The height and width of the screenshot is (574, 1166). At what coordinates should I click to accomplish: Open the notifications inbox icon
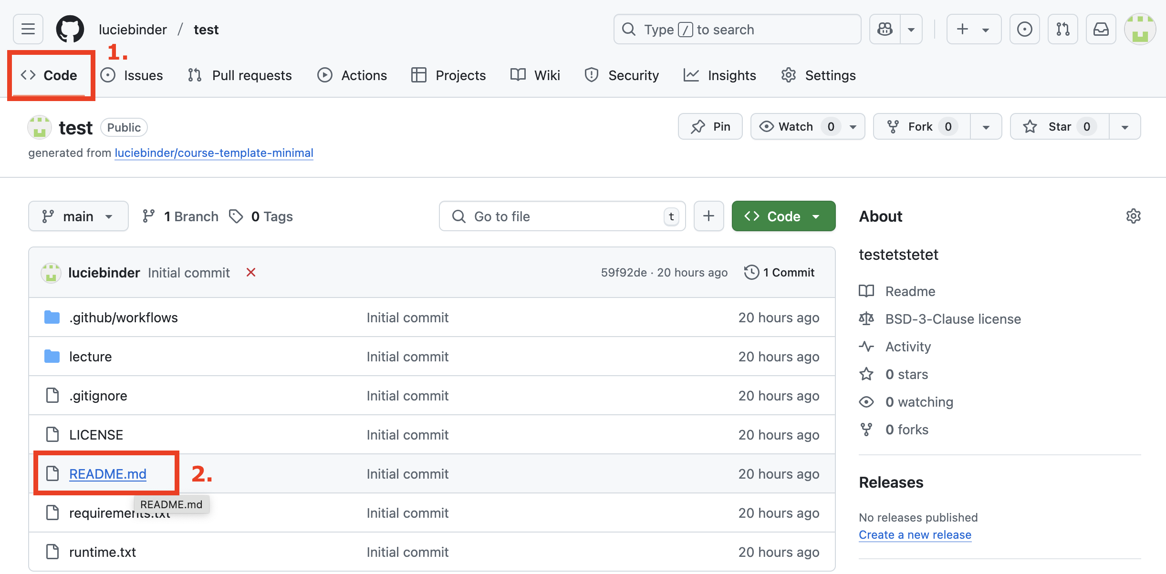(1101, 29)
